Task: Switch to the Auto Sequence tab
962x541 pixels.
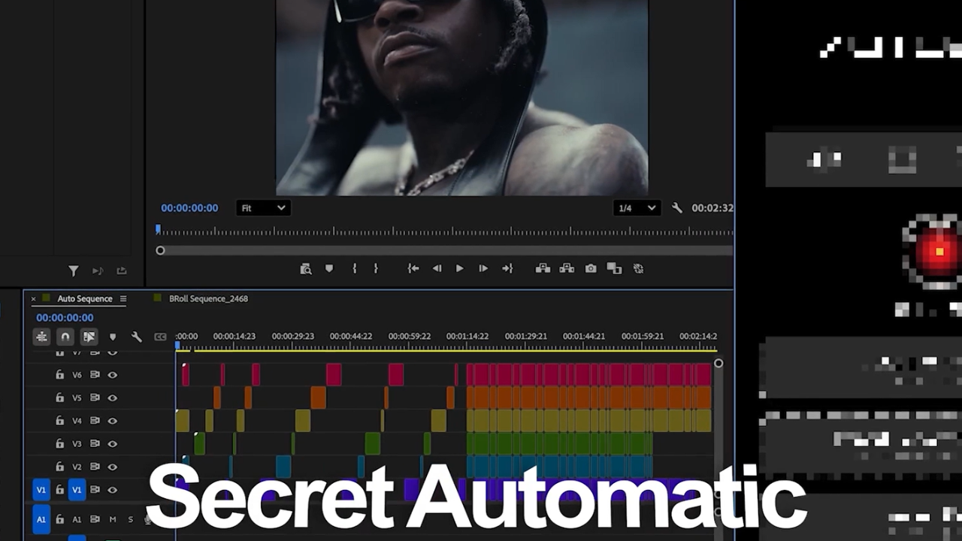Action: click(x=84, y=299)
